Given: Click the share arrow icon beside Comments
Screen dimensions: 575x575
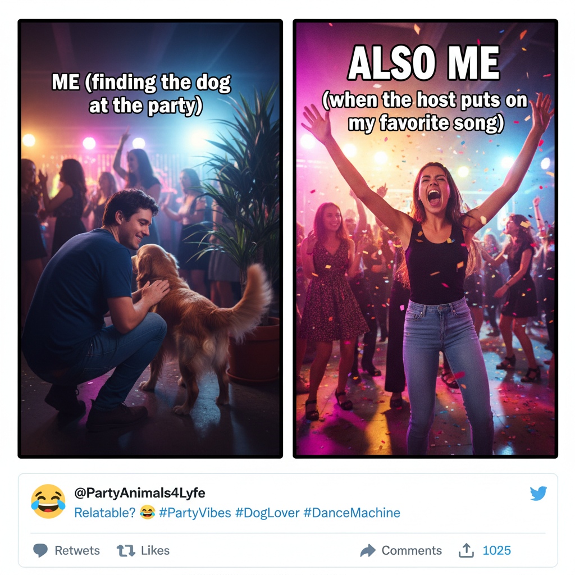Looking at the screenshot, I should pos(369,550).
